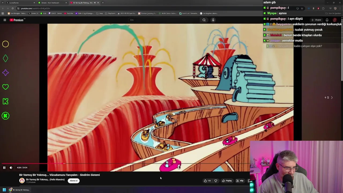
Task: Open the Tüm Yer İşaretleri folder
Action: click(x=333, y=13)
